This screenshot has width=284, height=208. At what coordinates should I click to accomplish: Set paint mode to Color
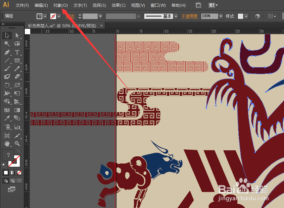click(x=6, y=173)
